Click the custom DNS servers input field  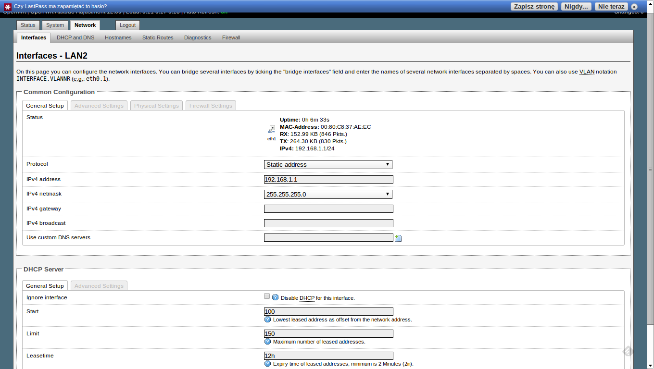tap(328, 237)
